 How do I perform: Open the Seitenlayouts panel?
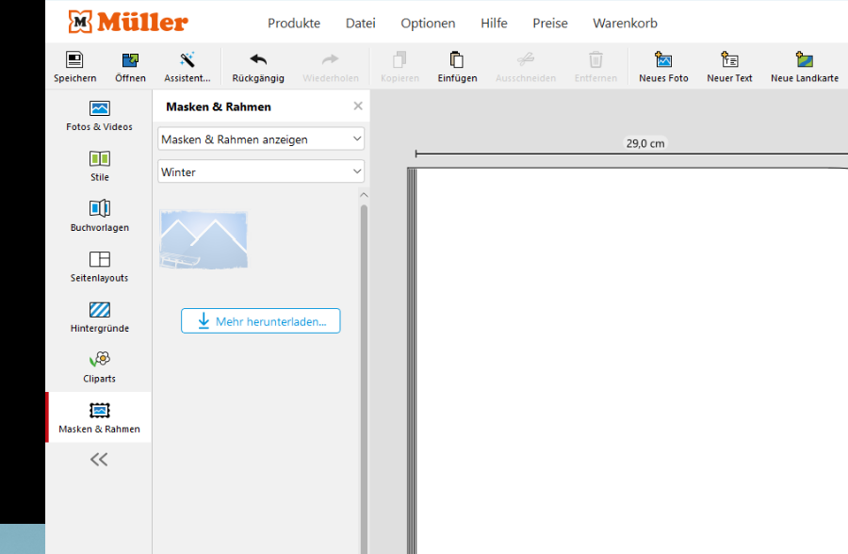coord(100,267)
